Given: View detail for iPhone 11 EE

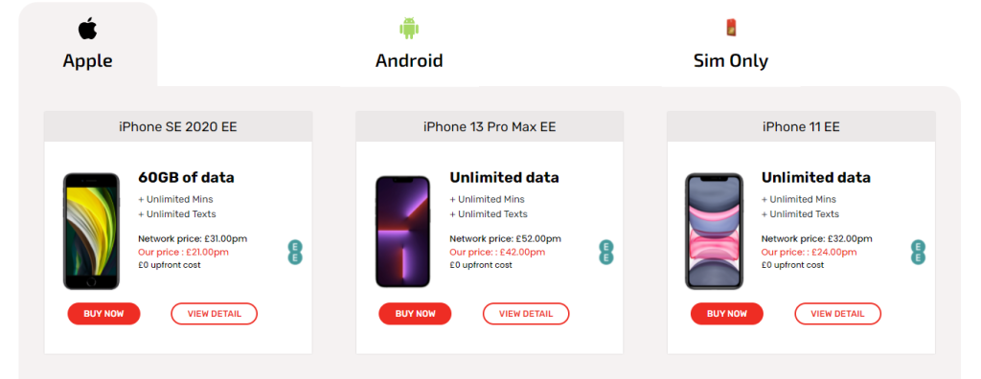Looking at the screenshot, I should (x=837, y=314).
